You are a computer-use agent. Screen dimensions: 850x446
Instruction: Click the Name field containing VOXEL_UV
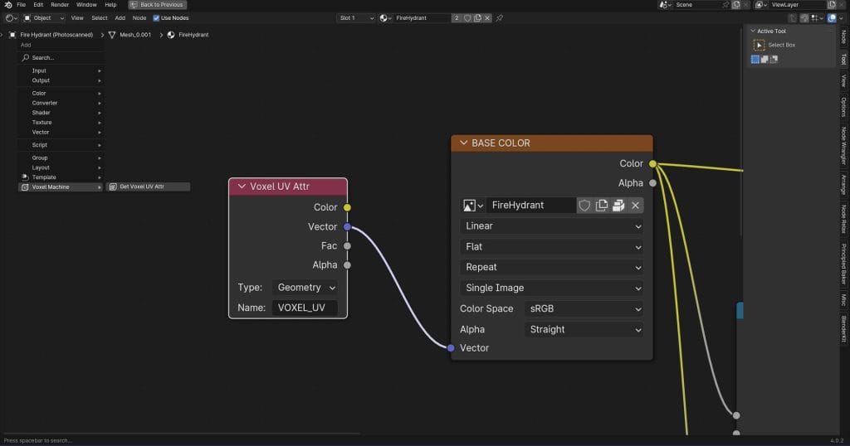click(305, 308)
